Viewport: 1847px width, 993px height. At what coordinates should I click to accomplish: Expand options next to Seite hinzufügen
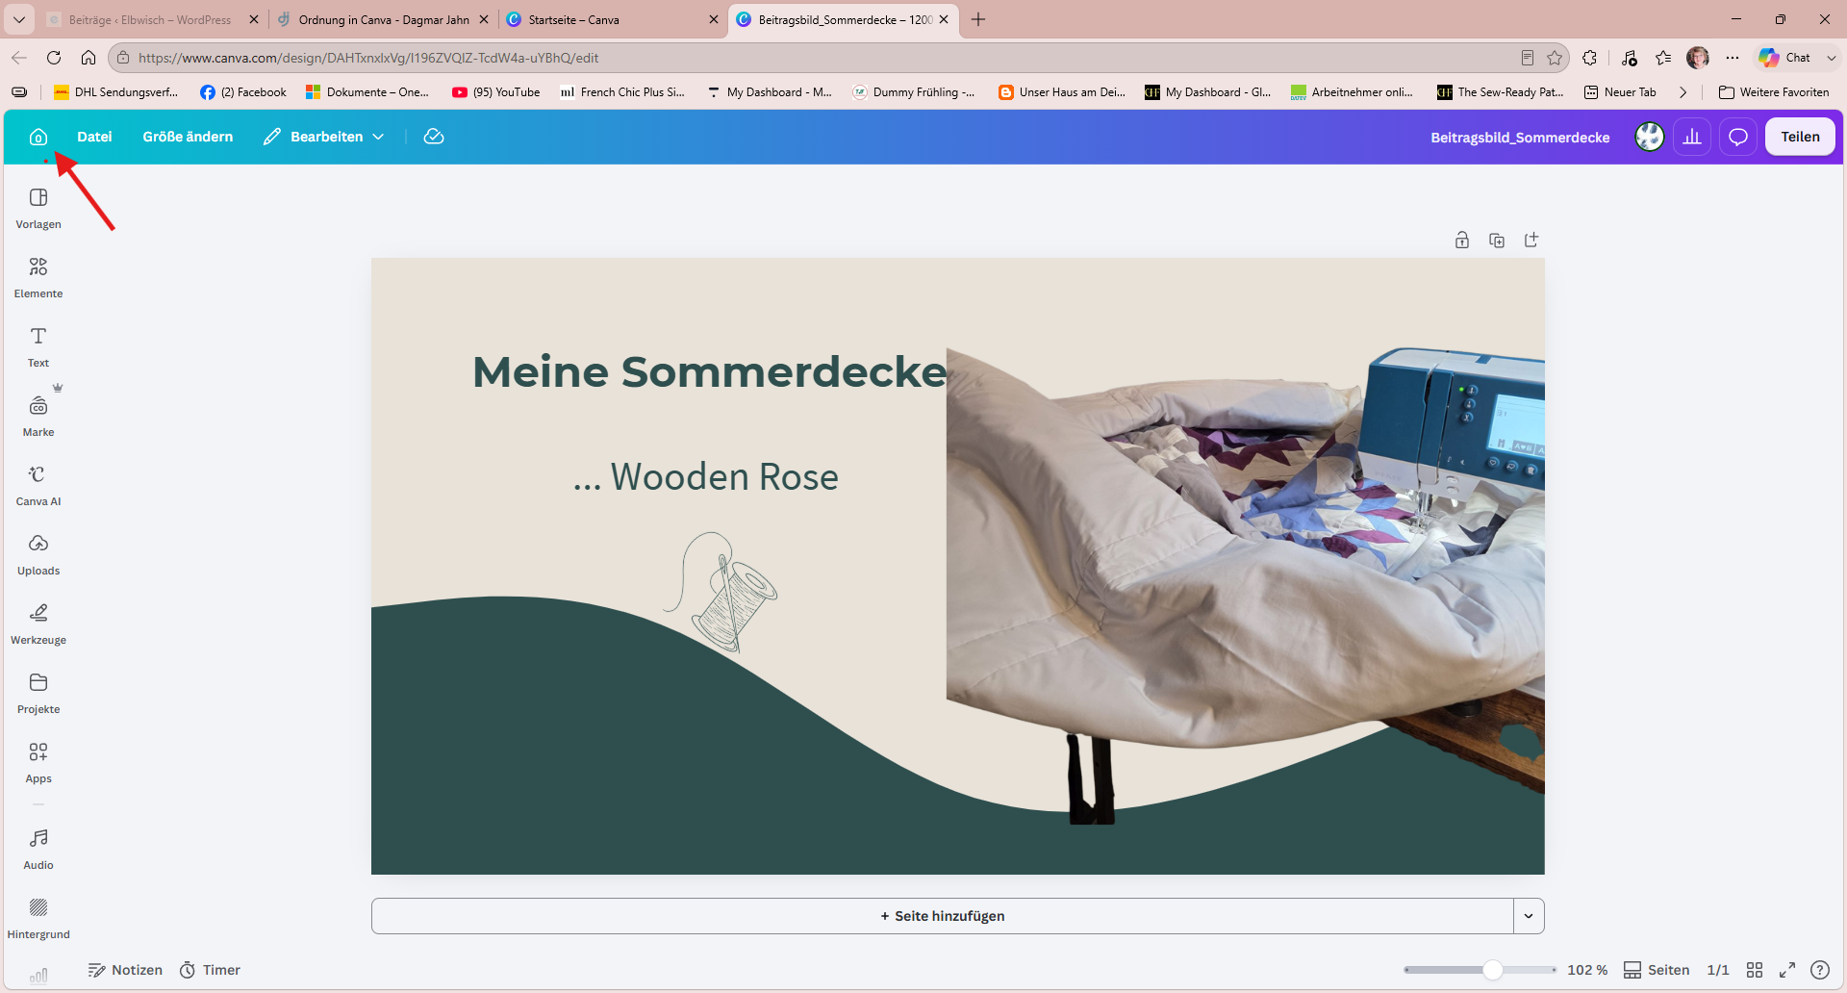coord(1529,916)
